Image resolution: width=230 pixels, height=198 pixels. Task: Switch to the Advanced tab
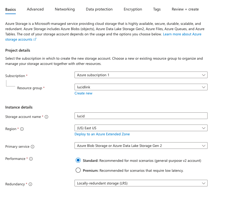[x=35, y=9]
